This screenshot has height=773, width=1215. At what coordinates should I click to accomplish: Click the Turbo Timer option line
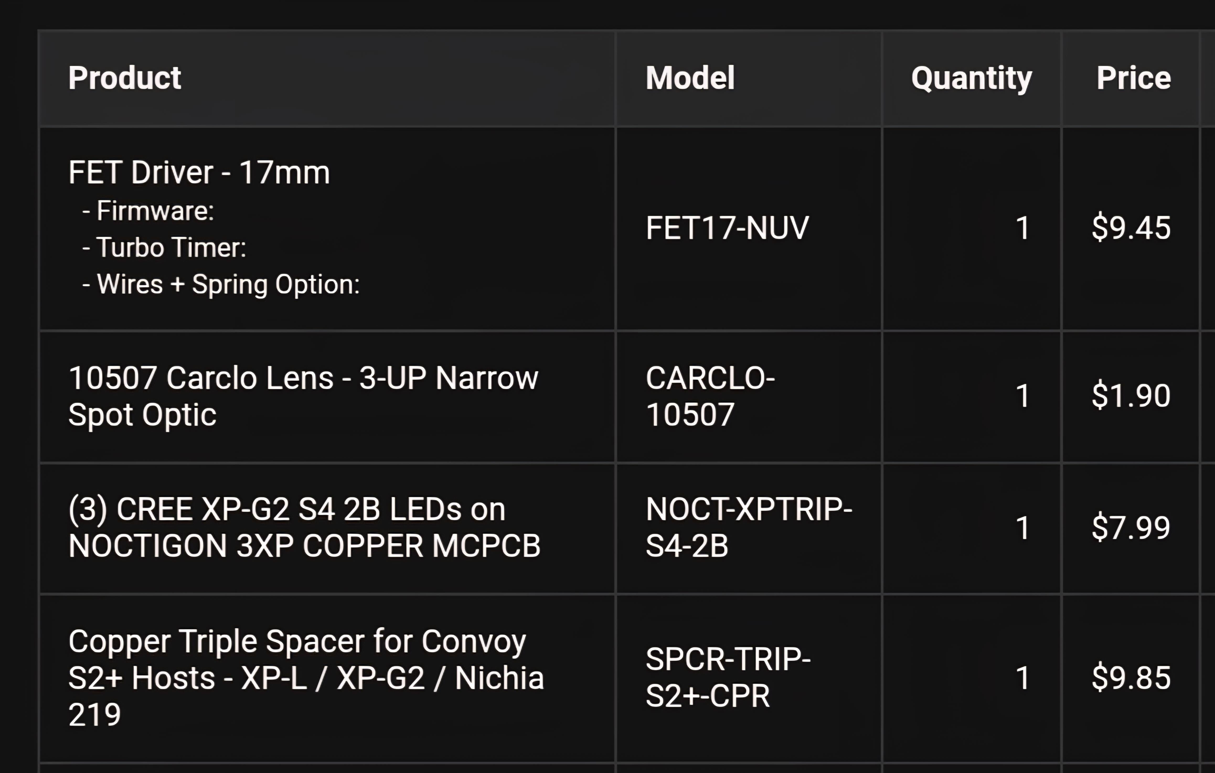171,248
